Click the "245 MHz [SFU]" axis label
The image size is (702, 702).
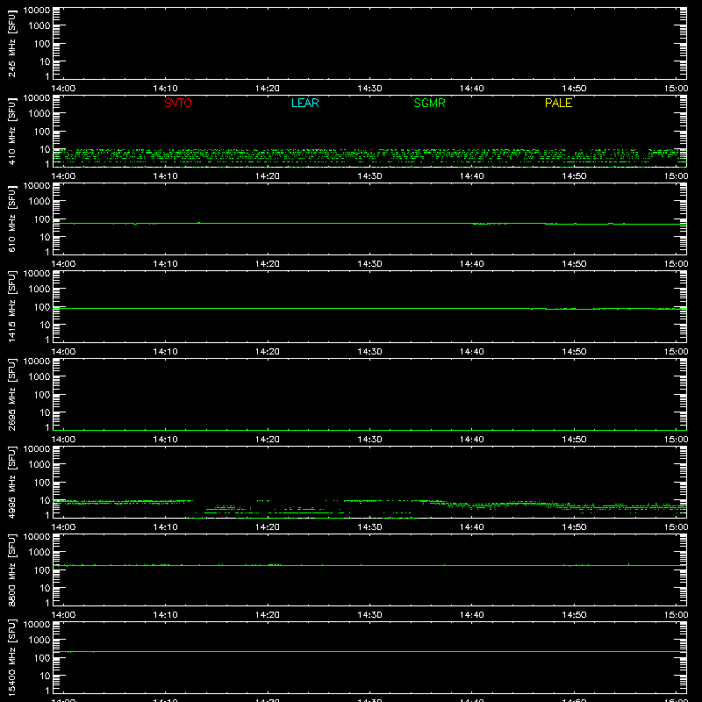[x=12, y=43]
